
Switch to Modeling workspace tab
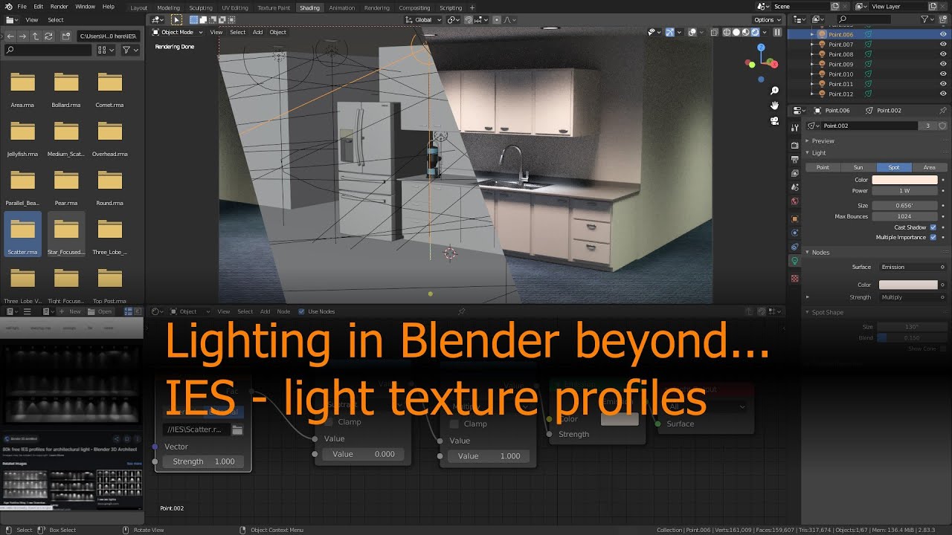[168, 7]
